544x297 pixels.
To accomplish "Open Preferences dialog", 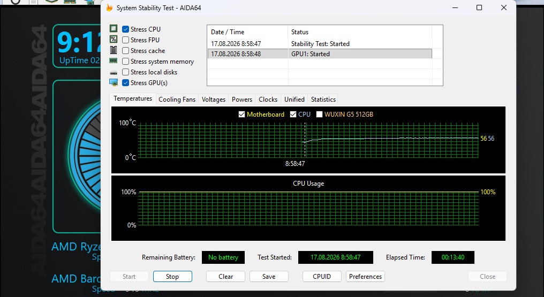I will tap(365, 277).
